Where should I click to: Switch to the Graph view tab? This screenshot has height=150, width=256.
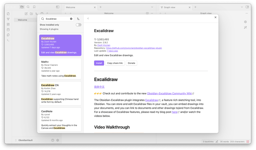coord(175,7)
